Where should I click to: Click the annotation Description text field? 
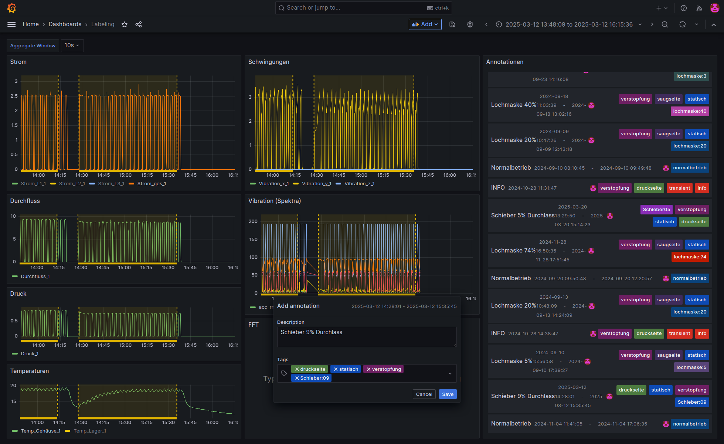point(366,336)
